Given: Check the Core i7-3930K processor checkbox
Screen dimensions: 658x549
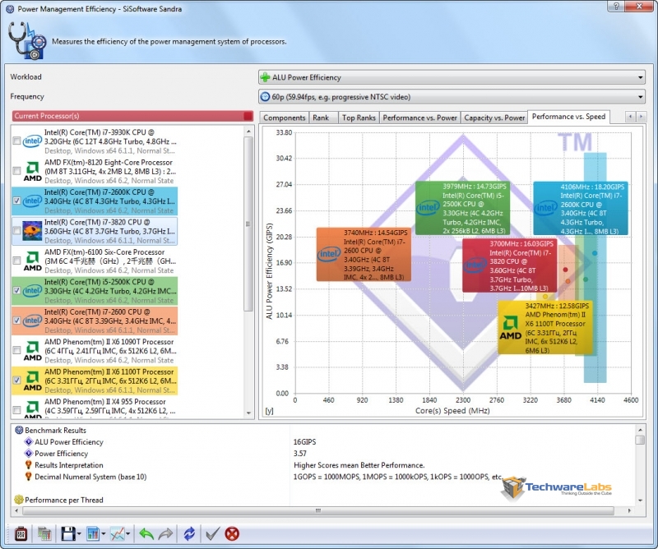Looking at the screenshot, I should point(16,141).
